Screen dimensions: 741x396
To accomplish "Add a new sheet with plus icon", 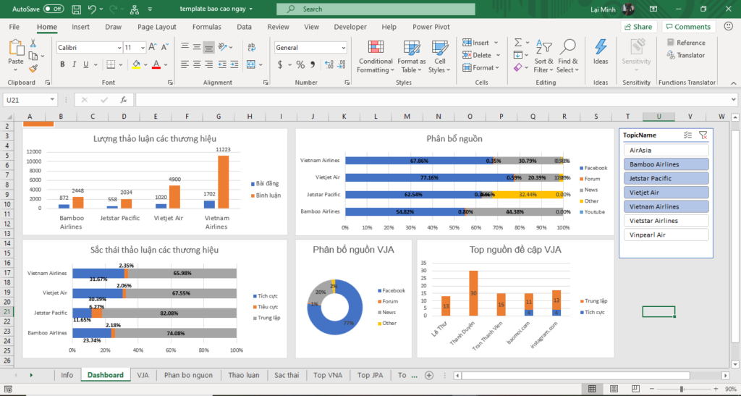I will click(x=428, y=375).
